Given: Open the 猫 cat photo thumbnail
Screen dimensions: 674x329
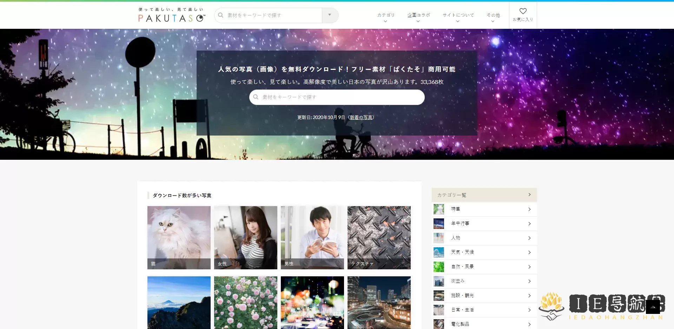Looking at the screenshot, I should (x=179, y=237).
